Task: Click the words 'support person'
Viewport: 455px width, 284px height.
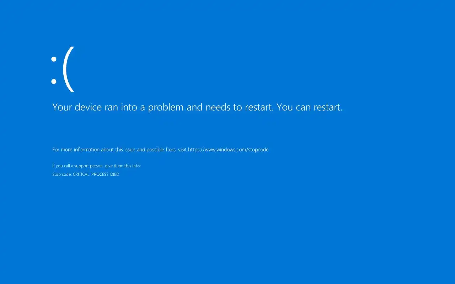Action: point(89,166)
